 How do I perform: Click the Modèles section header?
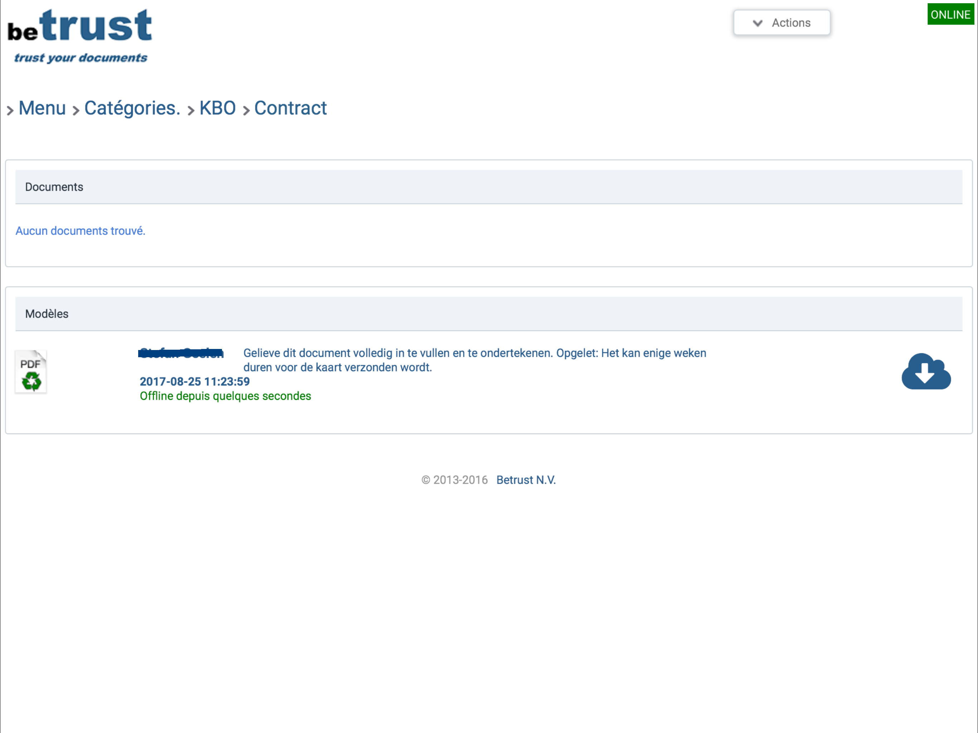47,314
